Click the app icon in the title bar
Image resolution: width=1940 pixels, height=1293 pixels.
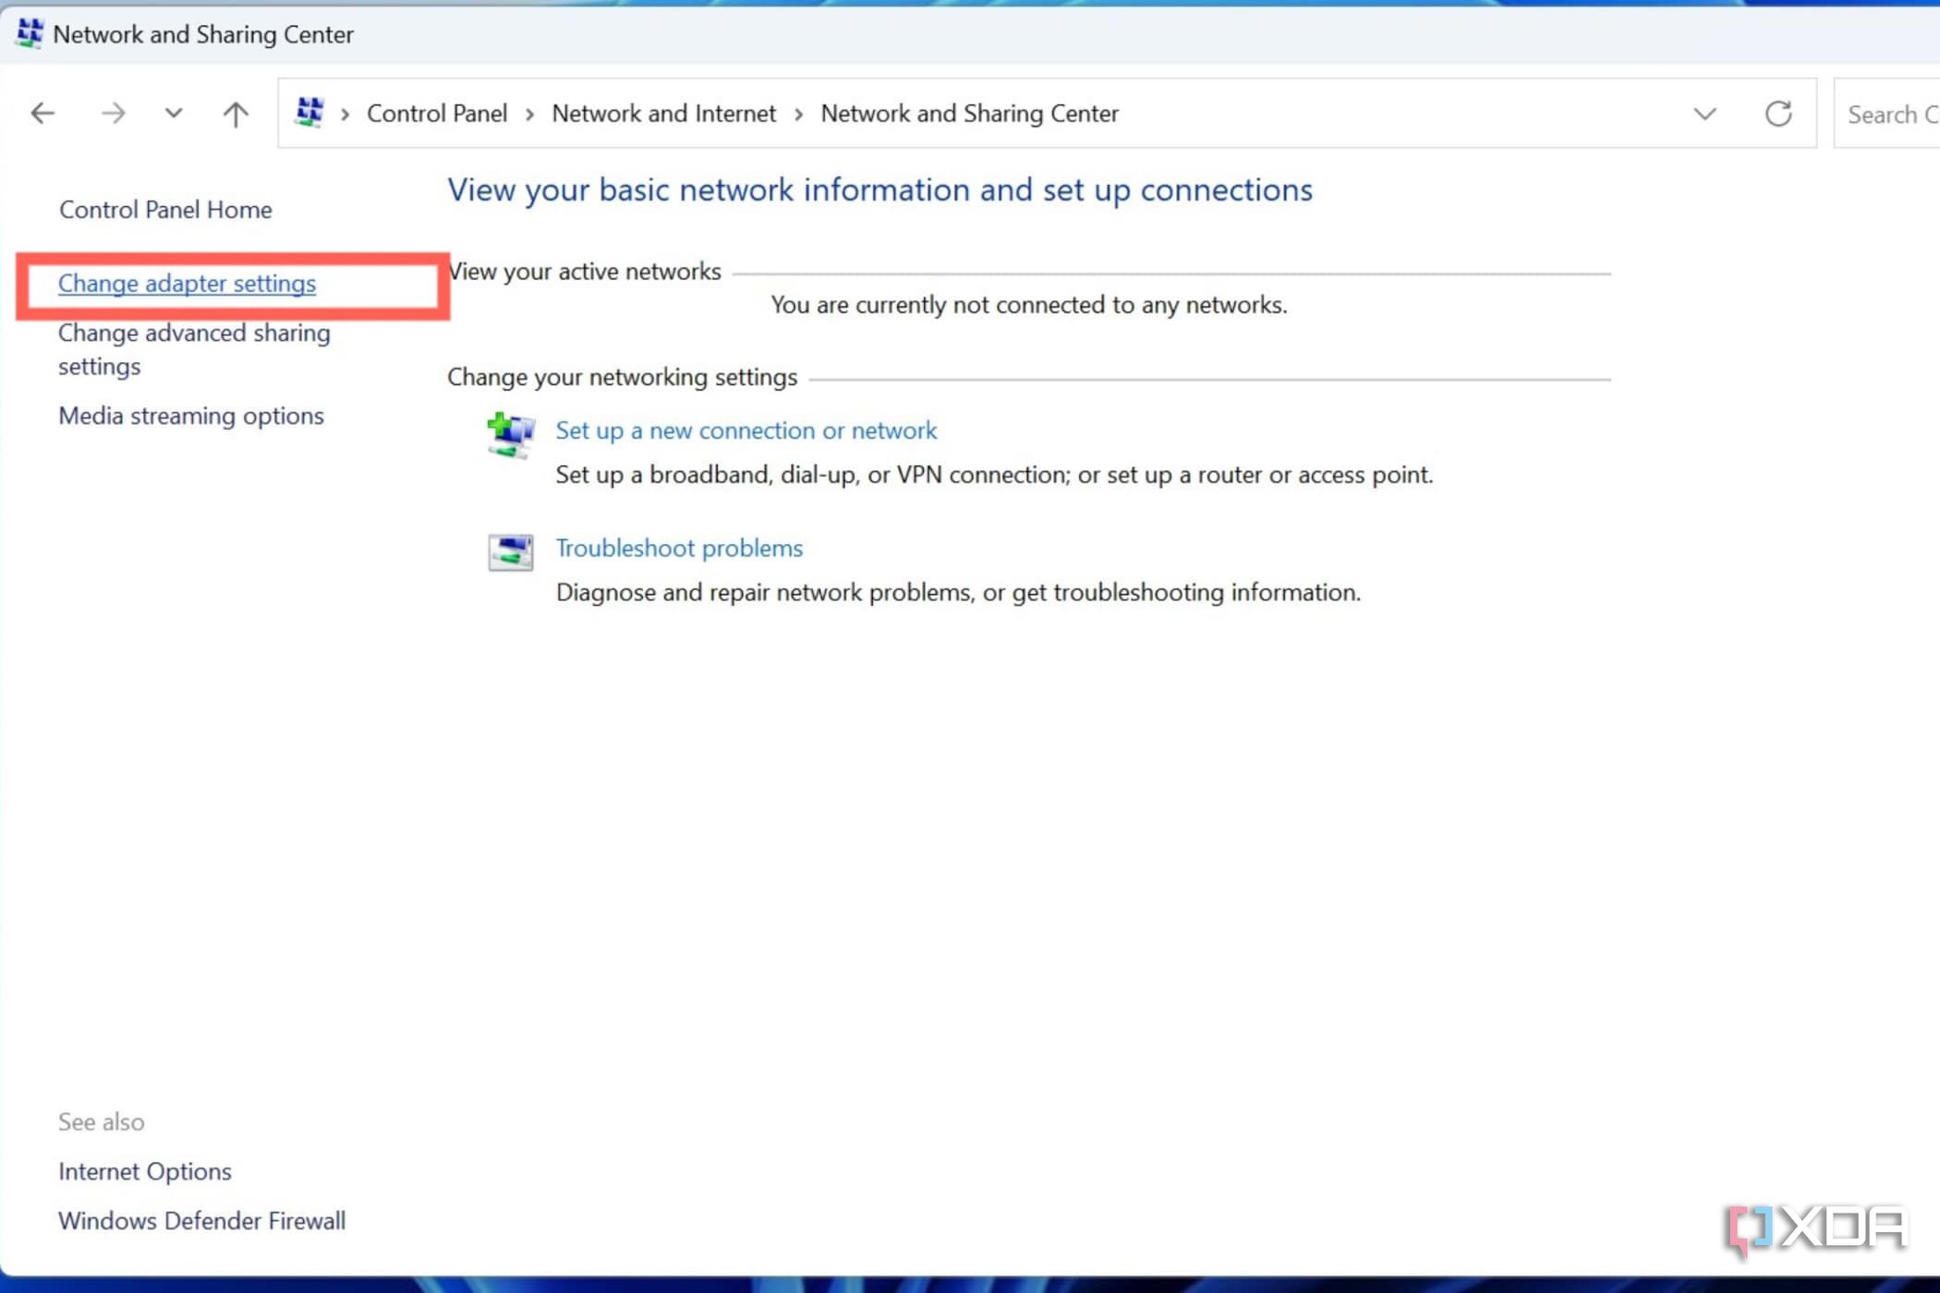(x=28, y=33)
